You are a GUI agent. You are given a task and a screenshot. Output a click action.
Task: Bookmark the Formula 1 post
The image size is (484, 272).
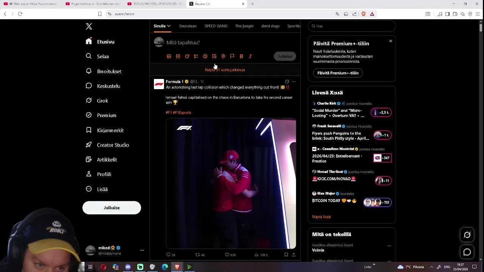[286, 255]
